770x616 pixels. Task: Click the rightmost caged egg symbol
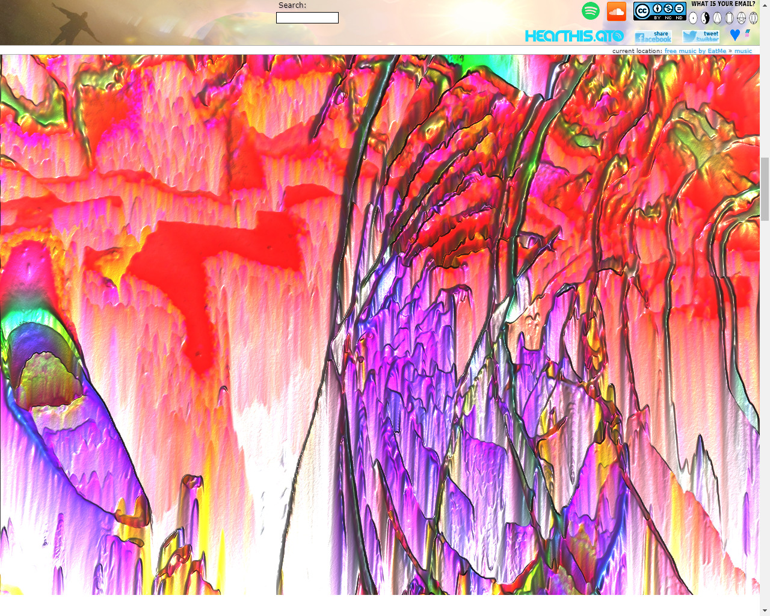(x=753, y=17)
